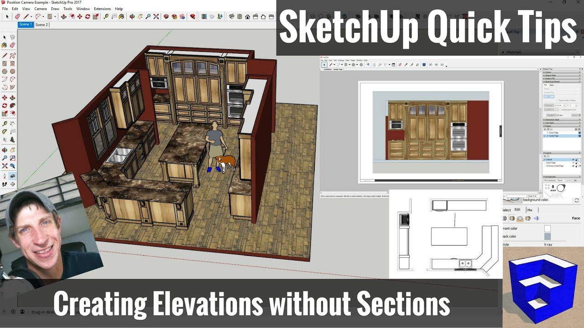Screen dimensions: 584x328
Task: Expand the Dimension Style panel
Action: tap(562, 120)
